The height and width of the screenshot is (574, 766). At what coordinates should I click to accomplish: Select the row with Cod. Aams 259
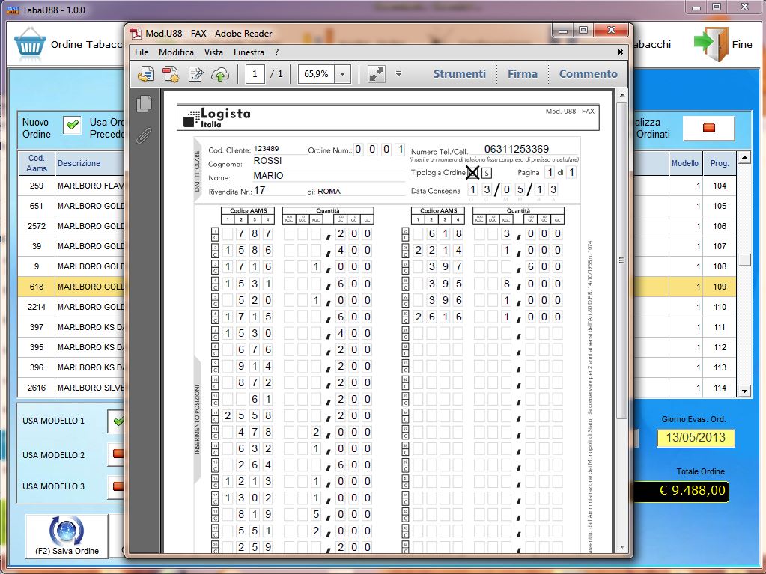(x=71, y=186)
